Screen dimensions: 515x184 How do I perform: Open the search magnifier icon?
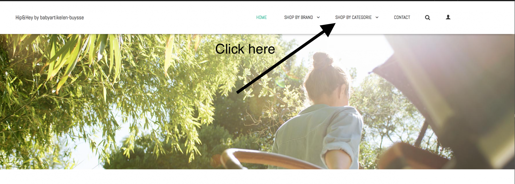[427, 17]
